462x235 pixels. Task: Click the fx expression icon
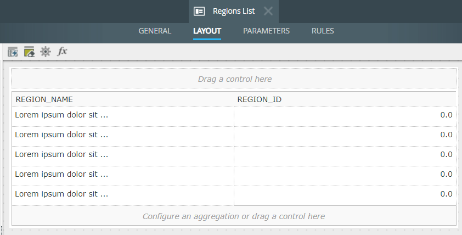coord(63,52)
